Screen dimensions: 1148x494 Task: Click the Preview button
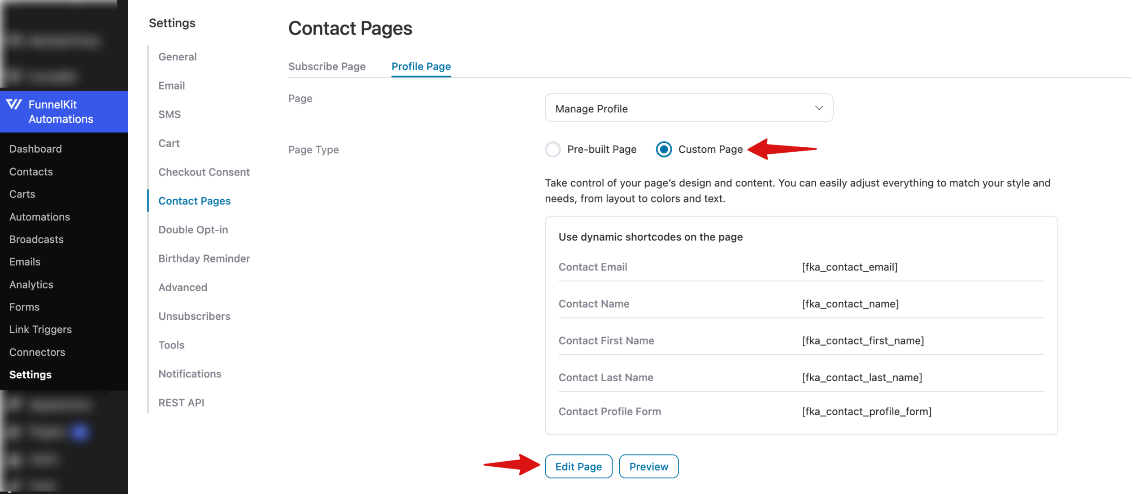pyautogui.click(x=648, y=466)
